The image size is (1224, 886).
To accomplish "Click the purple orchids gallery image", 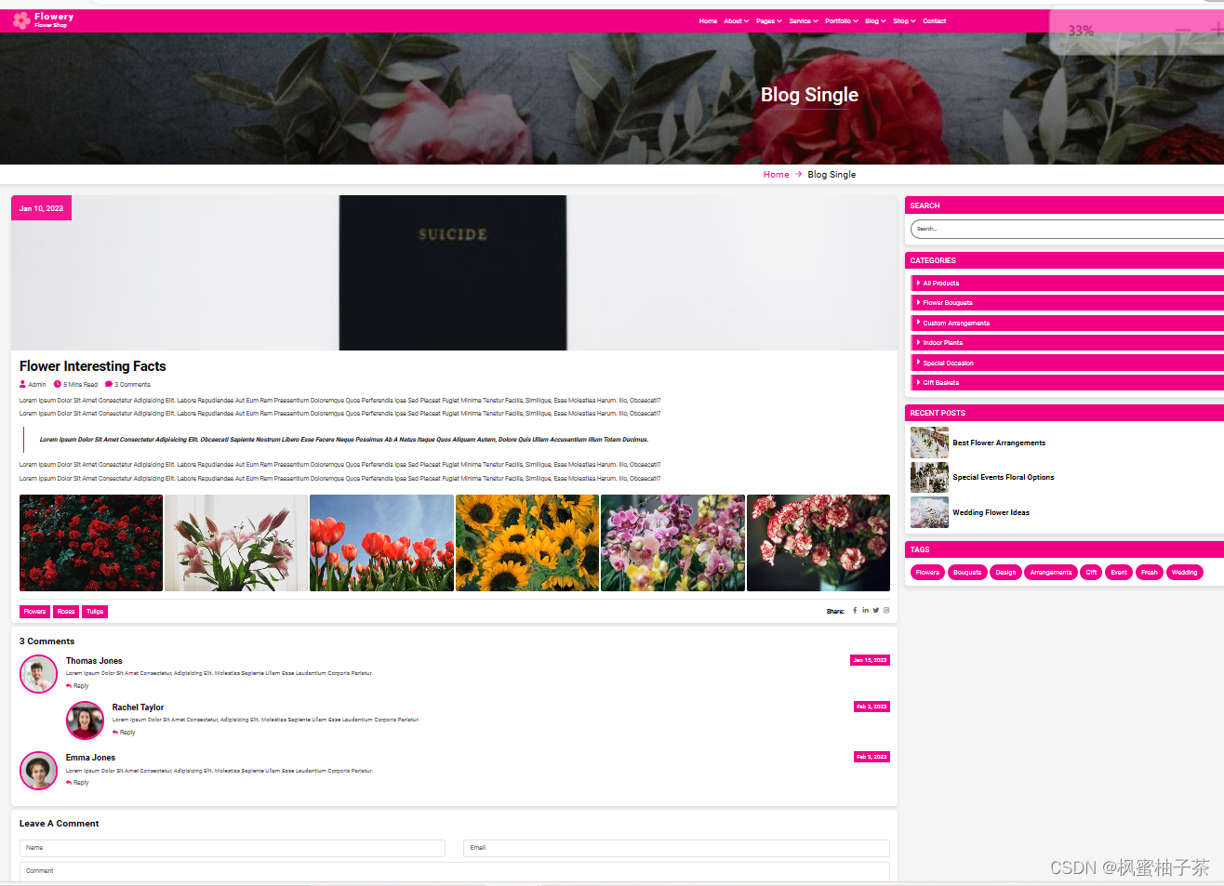I will click(672, 543).
